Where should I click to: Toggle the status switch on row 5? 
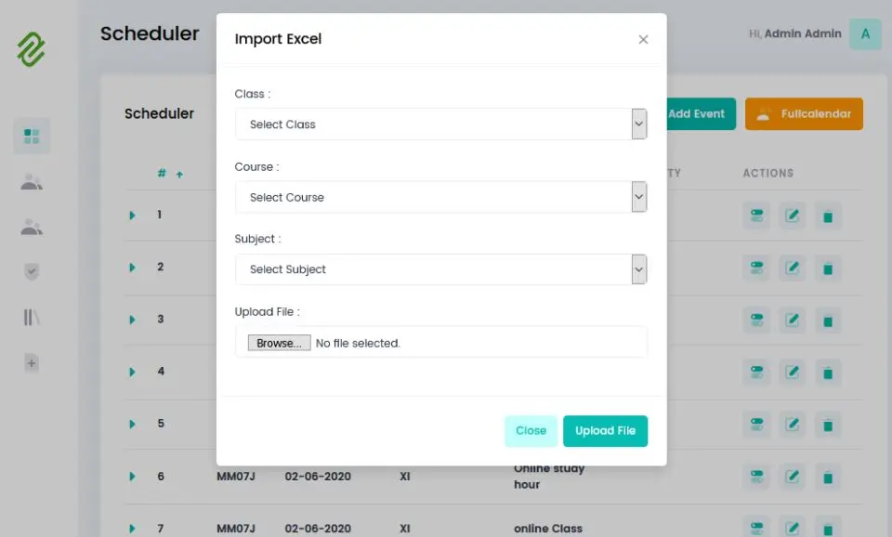(x=756, y=425)
